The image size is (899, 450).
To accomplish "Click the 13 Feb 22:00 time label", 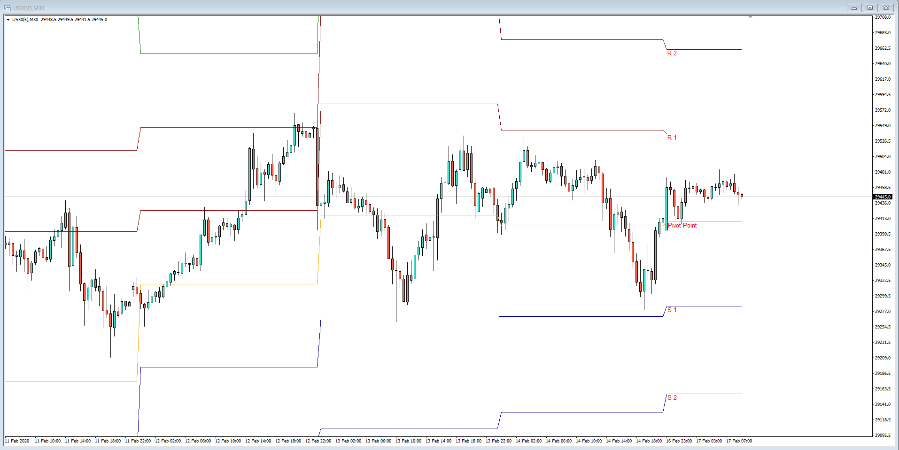I will pyautogui.click(x=499, y=441).
